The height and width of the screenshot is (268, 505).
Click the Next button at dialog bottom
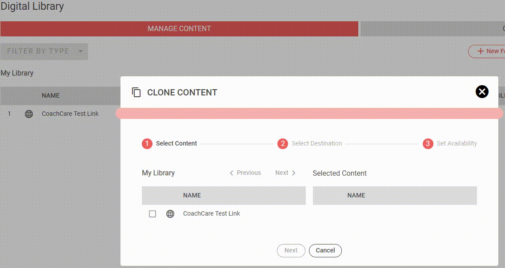tap(291, 251)
